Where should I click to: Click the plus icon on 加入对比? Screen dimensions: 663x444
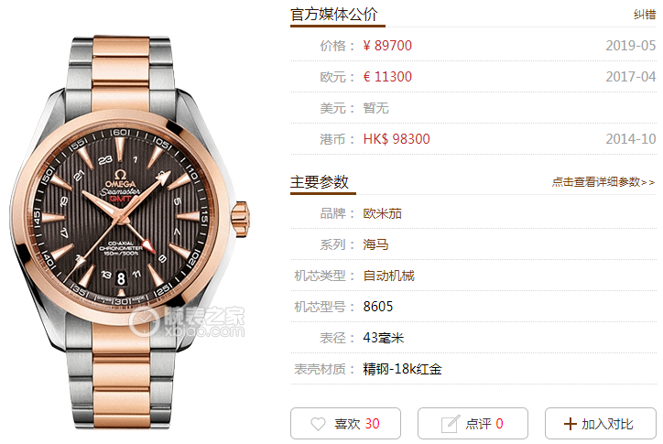pos(570,424)
